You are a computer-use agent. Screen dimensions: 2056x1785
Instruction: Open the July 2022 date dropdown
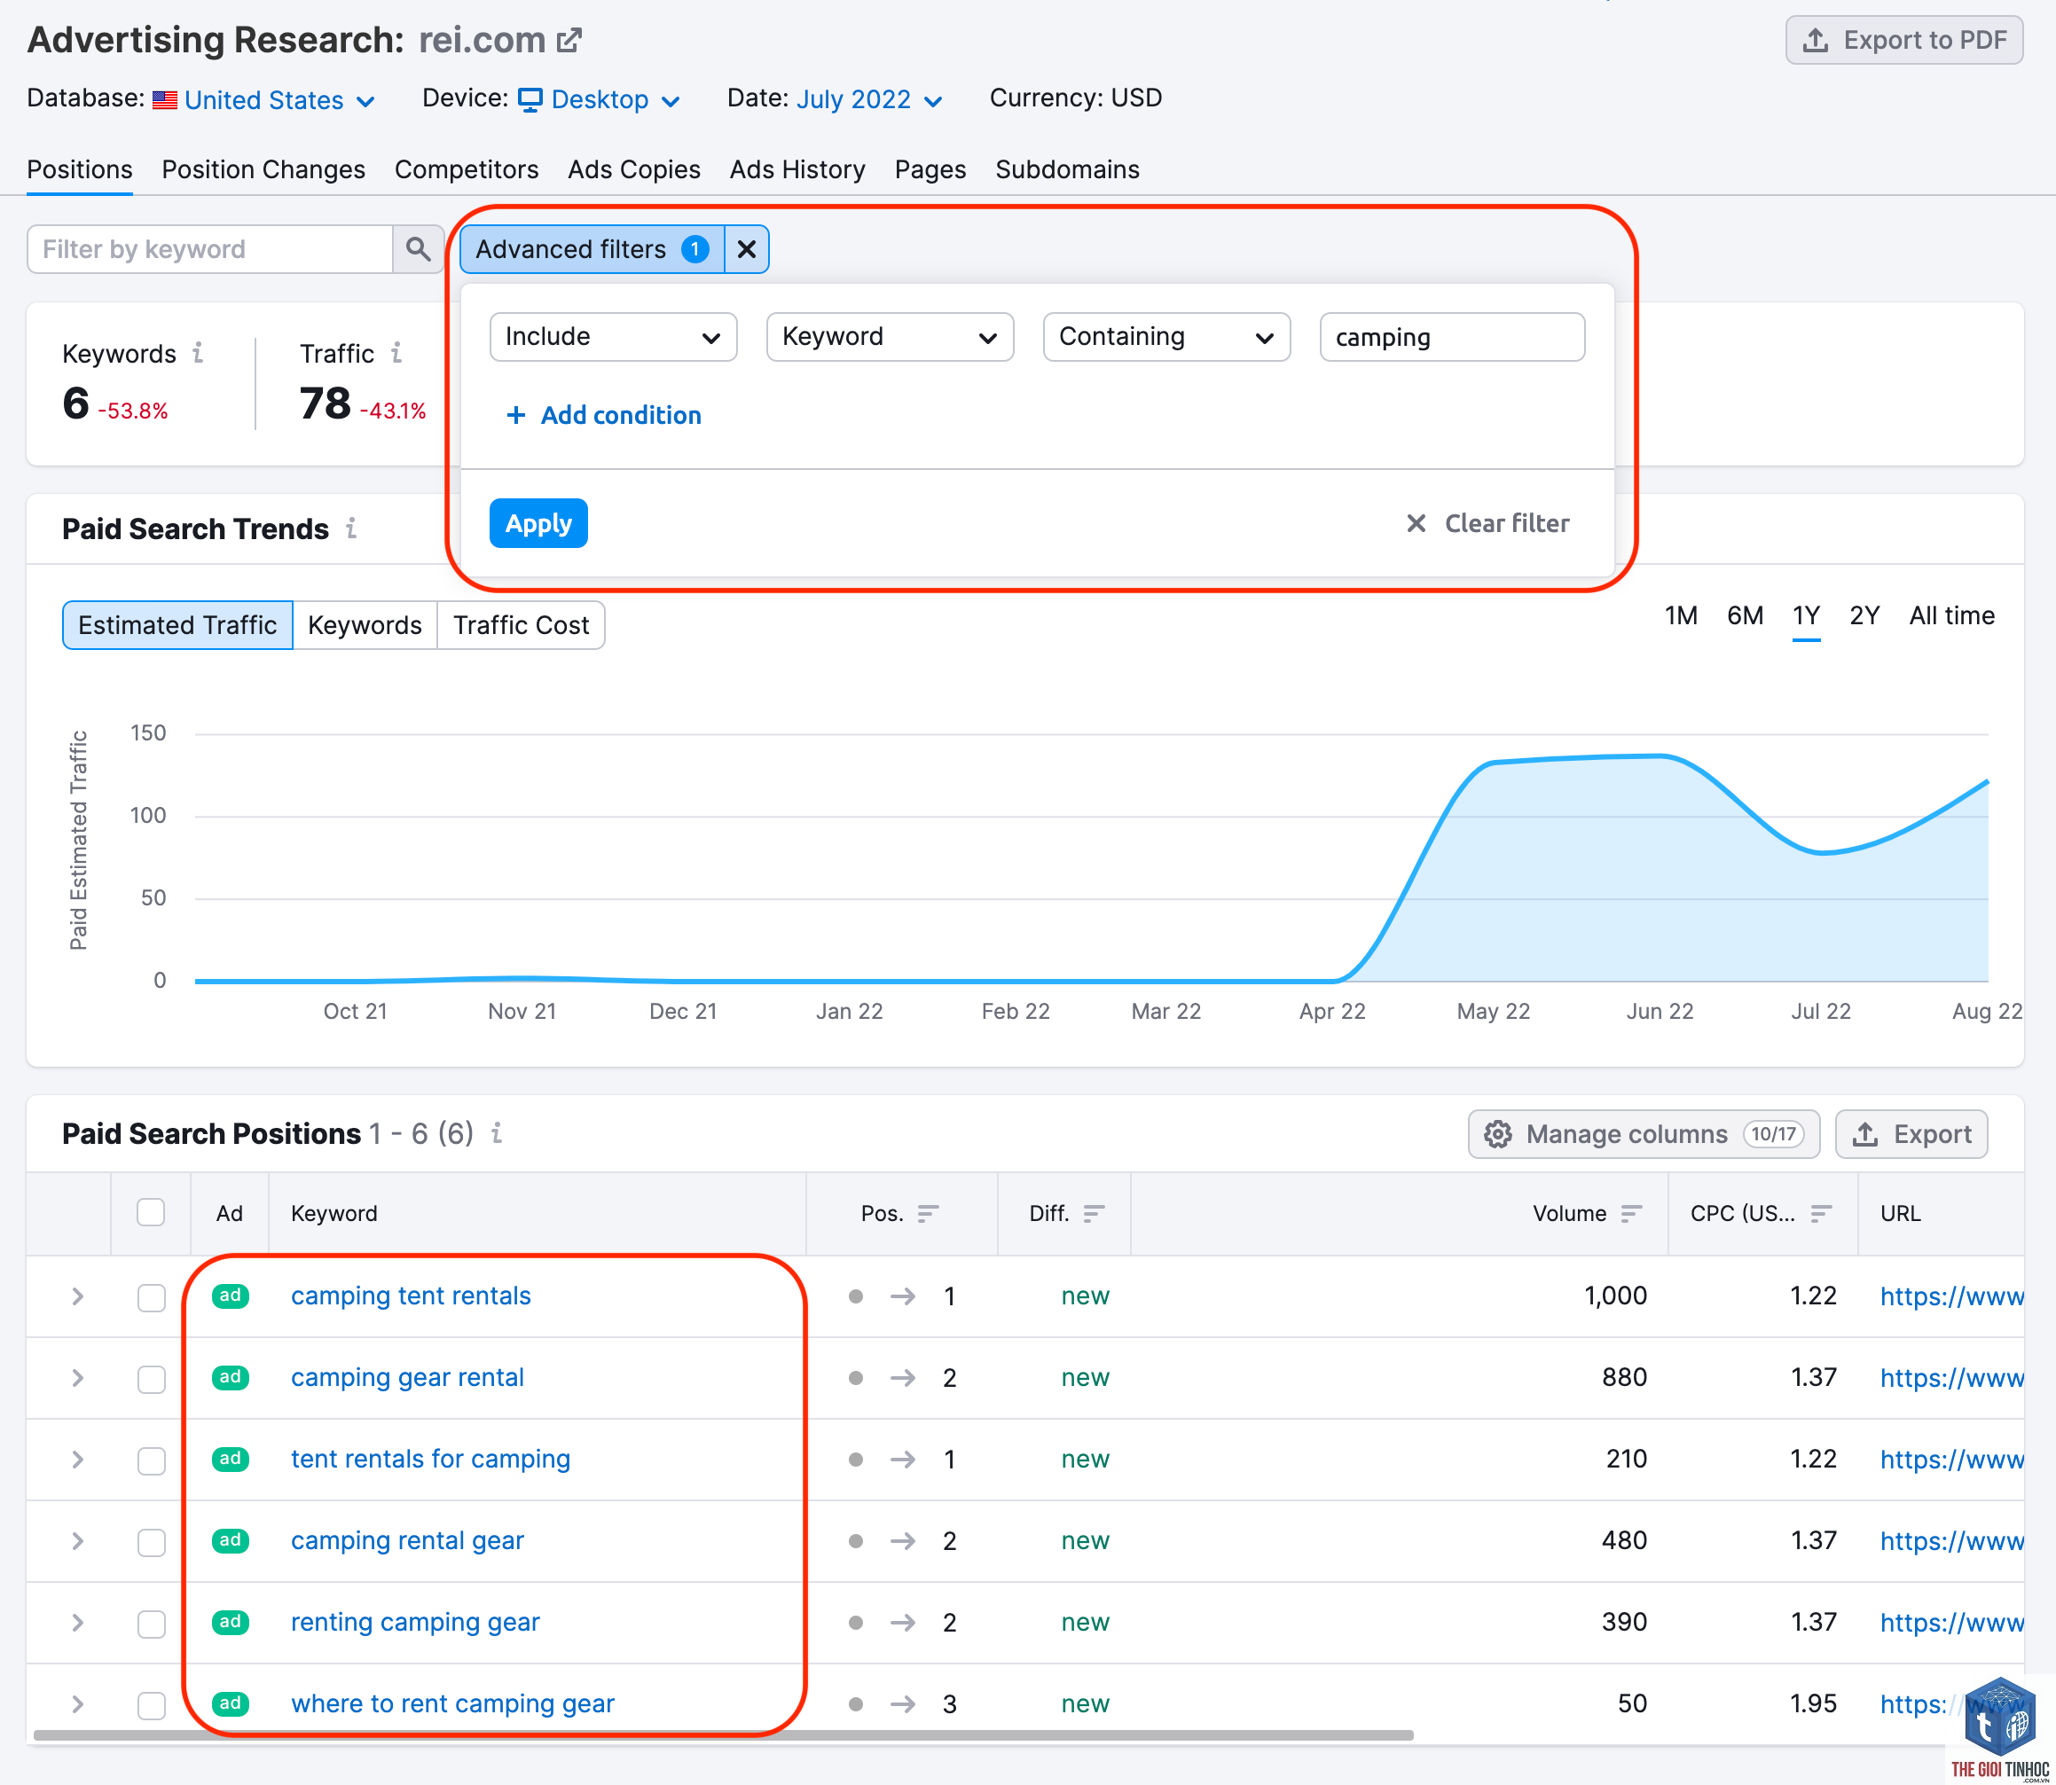coord(868,99)
